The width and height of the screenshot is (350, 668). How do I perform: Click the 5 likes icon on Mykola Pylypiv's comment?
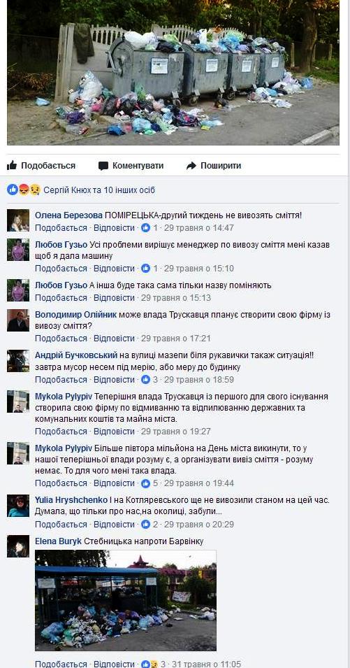tap(146, 483)
